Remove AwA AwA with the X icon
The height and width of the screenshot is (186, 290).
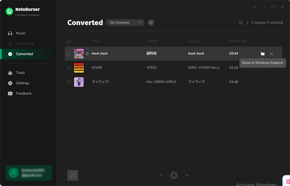coord(271,54)
